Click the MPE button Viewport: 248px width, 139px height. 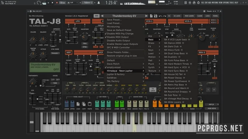(96, 16)
